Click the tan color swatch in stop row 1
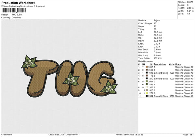The height and width of the screenshot is (137, 195). click(x=147, y=67)
